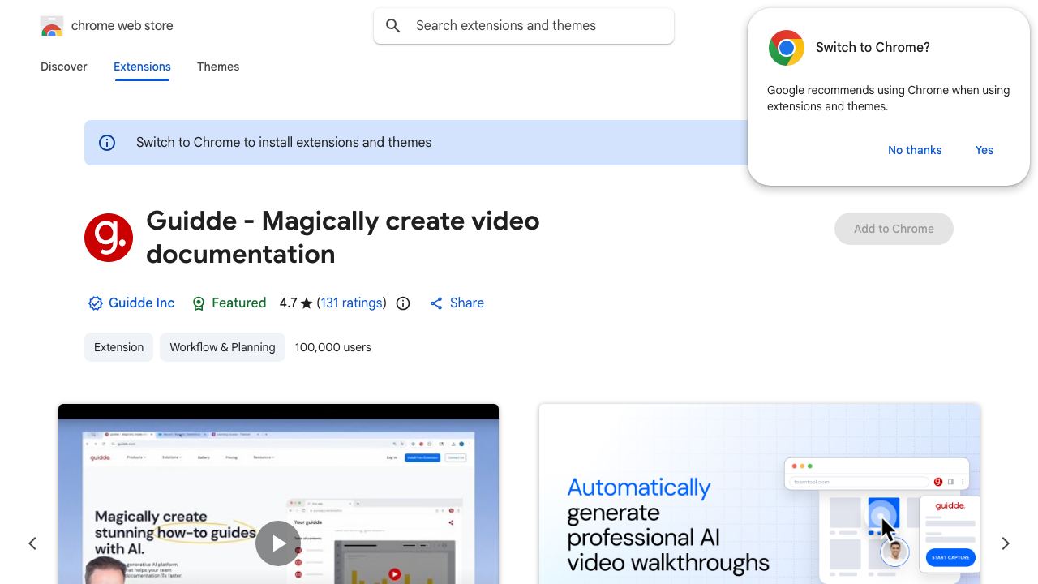Open the 131 ratings link
The width and height of the screenshot is (1038, 584).
(352, 303)
